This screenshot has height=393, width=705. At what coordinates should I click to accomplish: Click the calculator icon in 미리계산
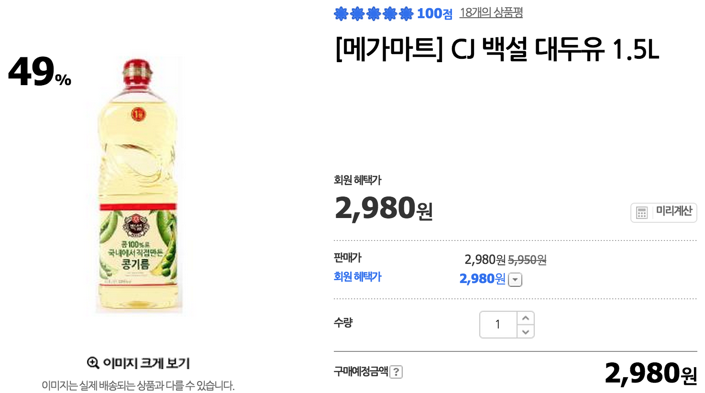[642, 213]
